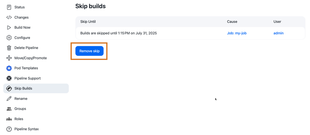Click the Groups people icon
The width and height of the screenshot is (310, 135).
click(9, 109)
